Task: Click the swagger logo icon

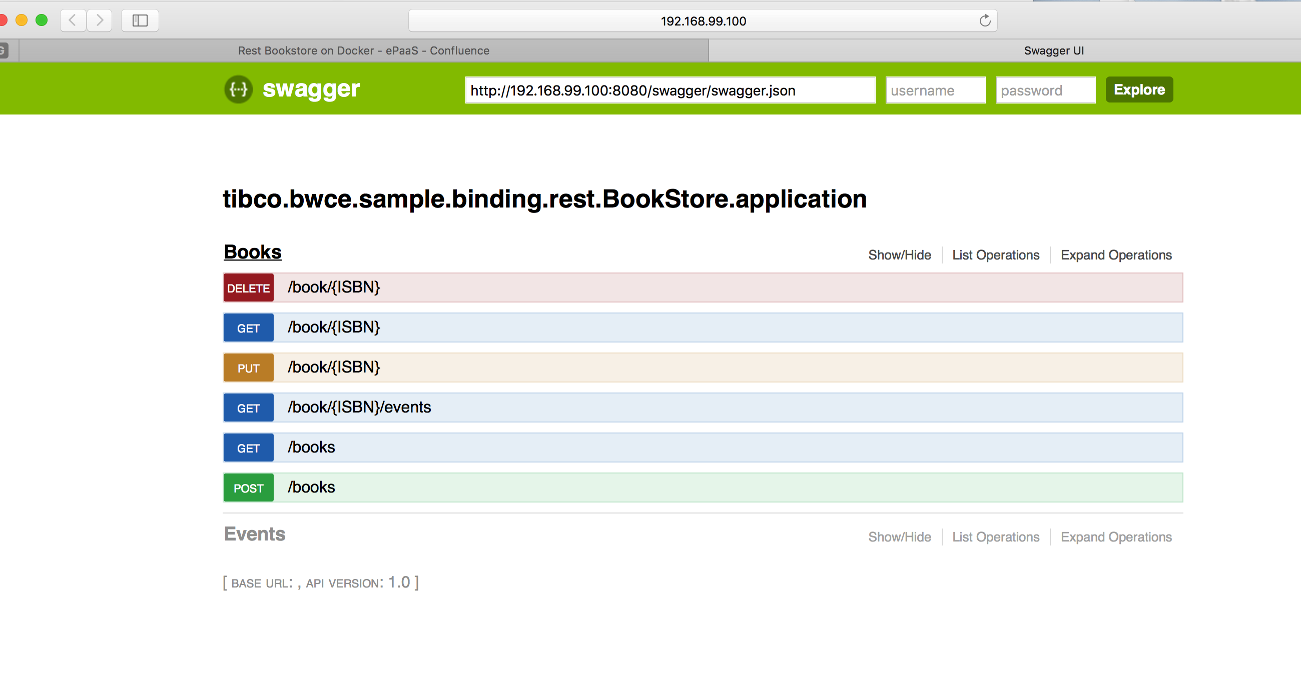Action: [x=238, y=89]
